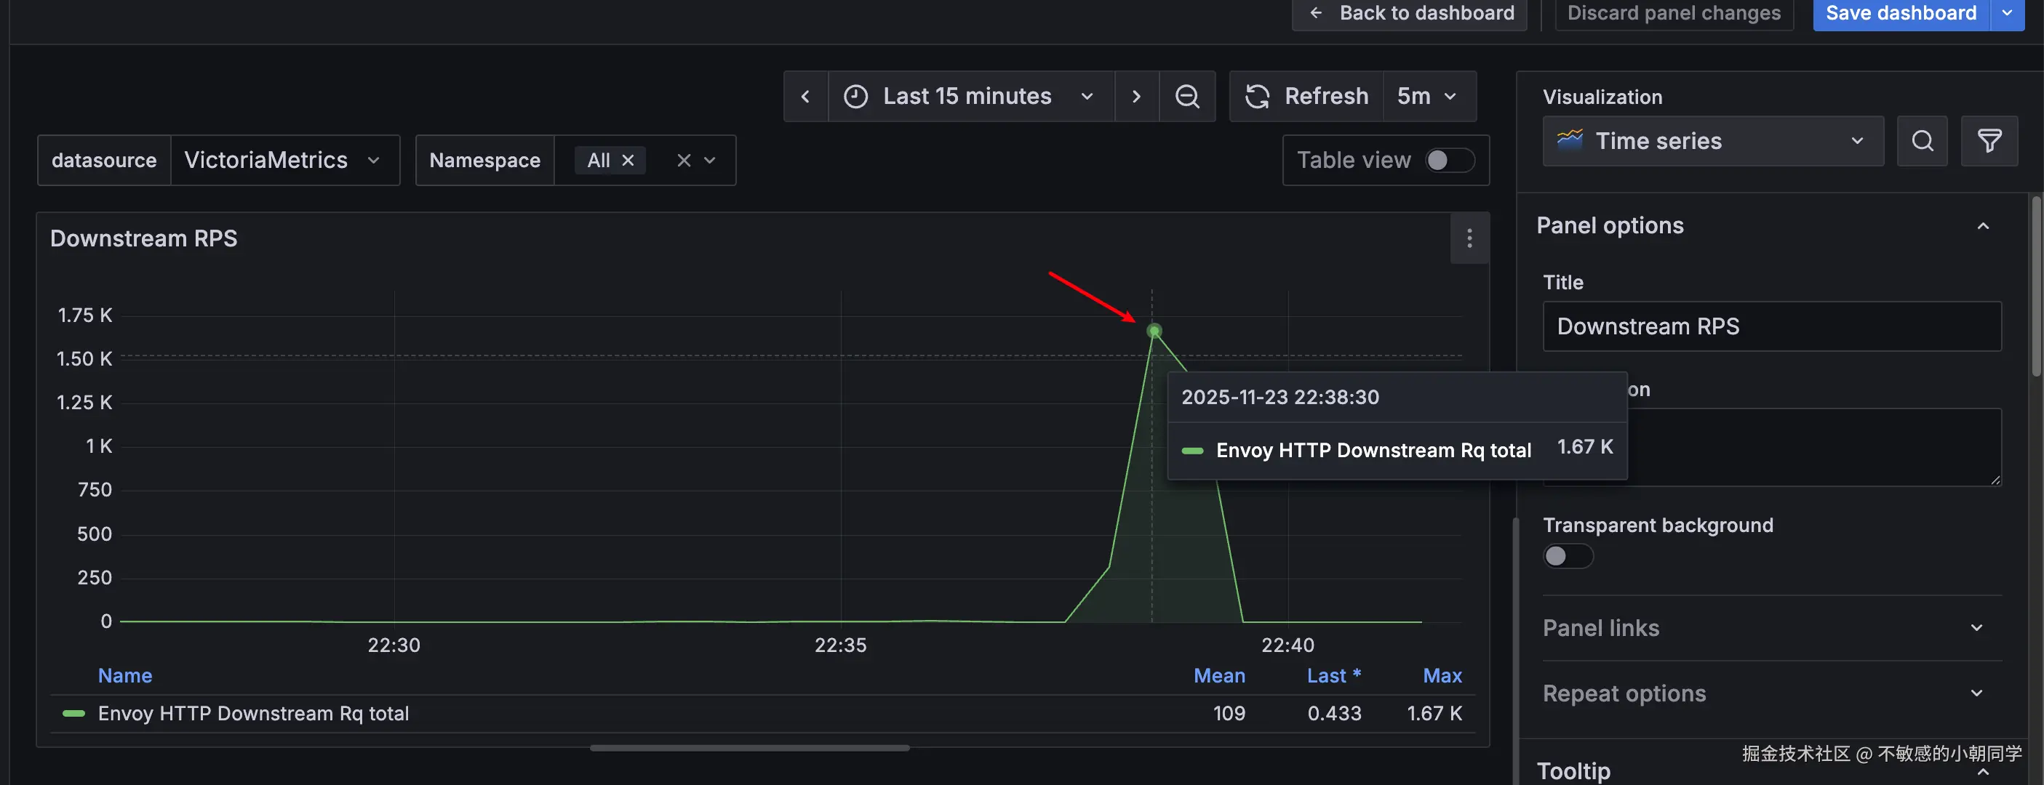The height and width of the screenshot is (785, 2044).
Task: Shift time range forward with right arrow
Action: pyautogui.click(x=1136, y=96)
